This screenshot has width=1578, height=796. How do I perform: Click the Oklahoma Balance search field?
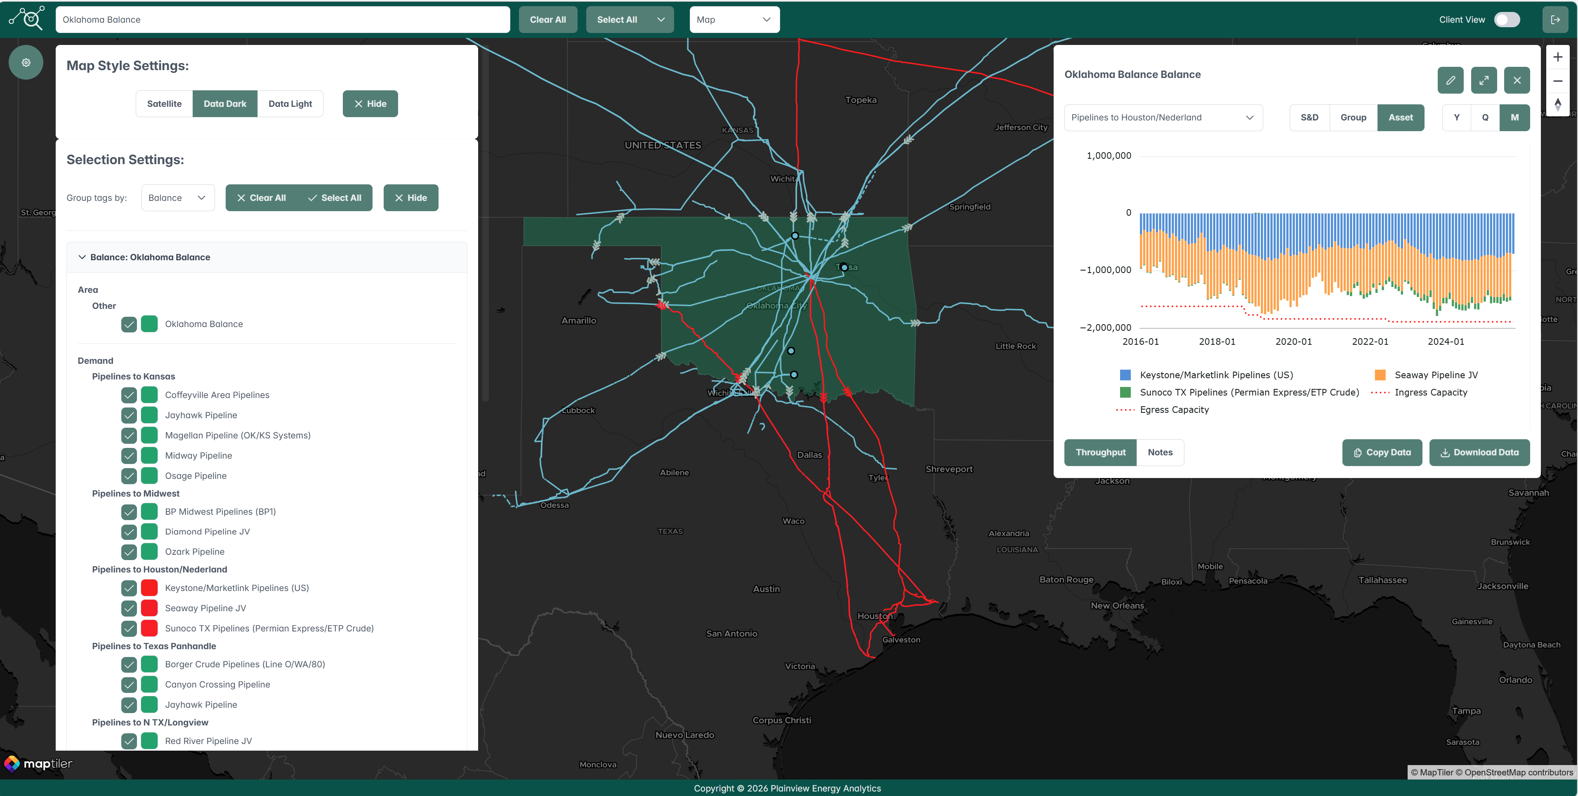point(282,20)
